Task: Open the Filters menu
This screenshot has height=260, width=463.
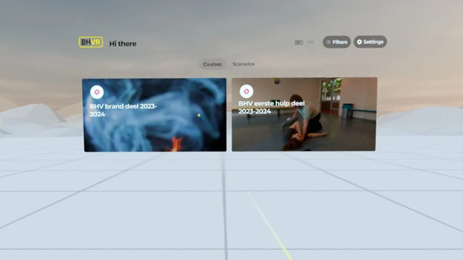Action: coord(336,42)
